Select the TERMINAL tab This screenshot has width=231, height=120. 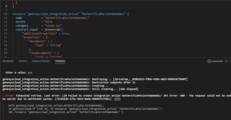[x=60, y=61]
